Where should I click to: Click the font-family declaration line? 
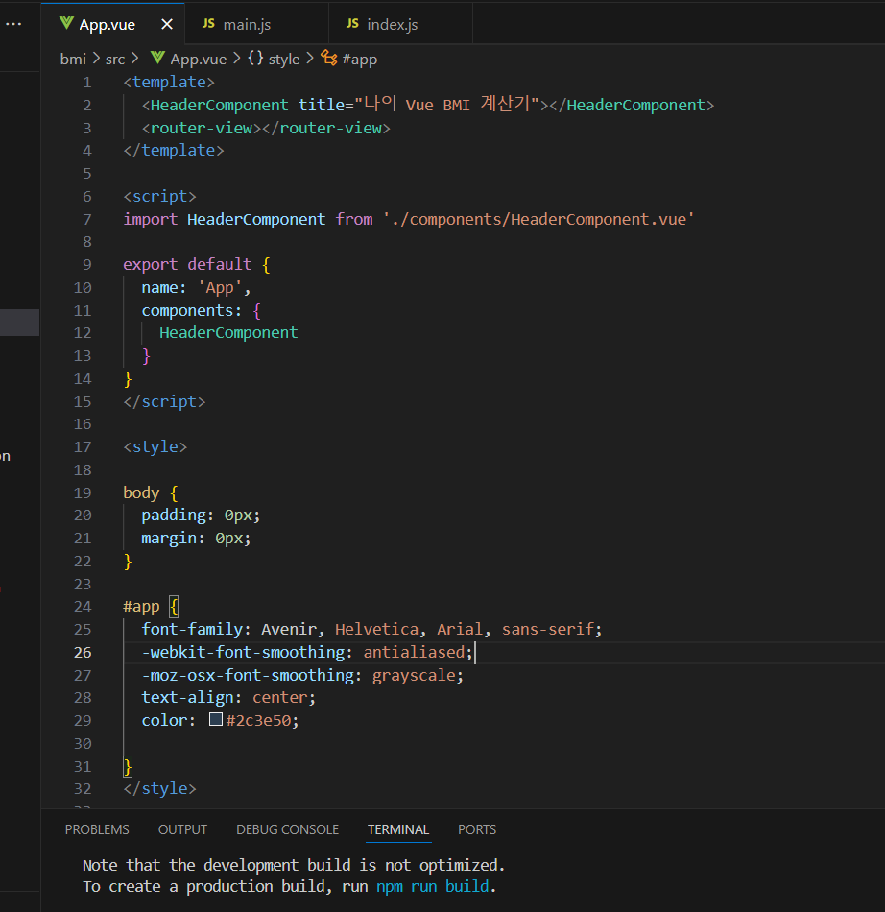pyautogui.click(x=371, y=630)
